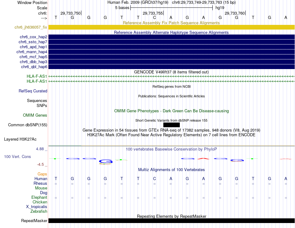The height and width of the screenshot is (228, 295).
Task: Click the Gaps row label
Action: point(42,174)
